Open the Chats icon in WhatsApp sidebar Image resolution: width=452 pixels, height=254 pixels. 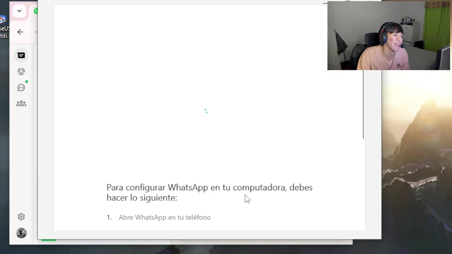[x=21, y=55]
